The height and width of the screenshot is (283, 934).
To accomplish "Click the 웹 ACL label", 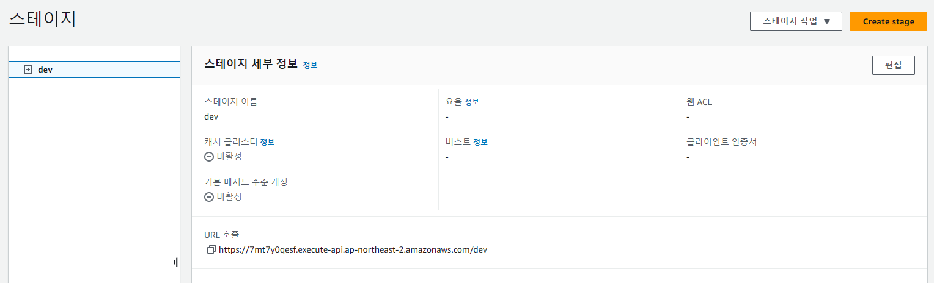I will [x=699, y=102].
